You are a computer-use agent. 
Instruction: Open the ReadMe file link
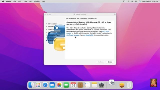(x=88, y=35)
